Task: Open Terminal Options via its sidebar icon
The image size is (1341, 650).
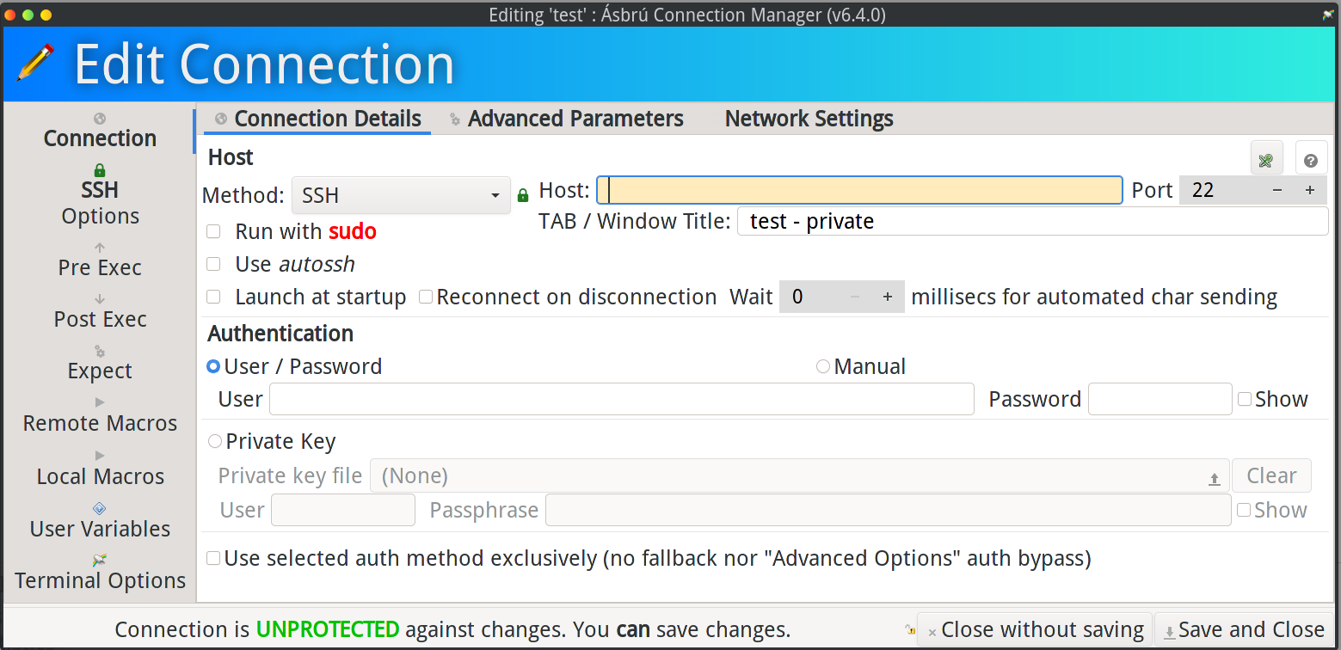Action: [100, 561]
